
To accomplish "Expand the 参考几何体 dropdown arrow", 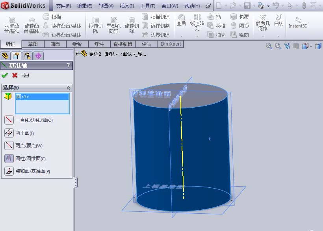I will pyautogui.click(x=263, y=36).
